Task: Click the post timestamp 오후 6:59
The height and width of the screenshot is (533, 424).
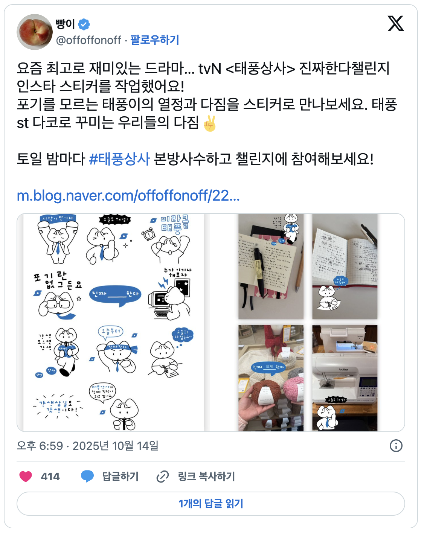Action: point(40,446)
